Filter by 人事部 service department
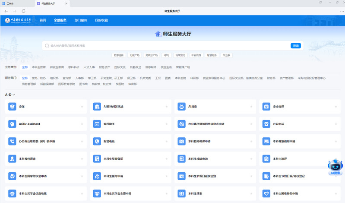Viewport: 345px width, 203px height. (79, 78)
